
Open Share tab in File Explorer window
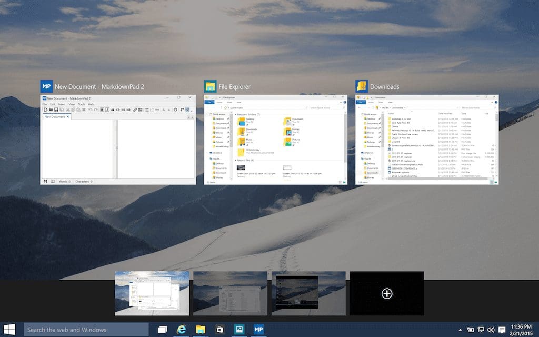pyautogui.click(x=229, y=102)
